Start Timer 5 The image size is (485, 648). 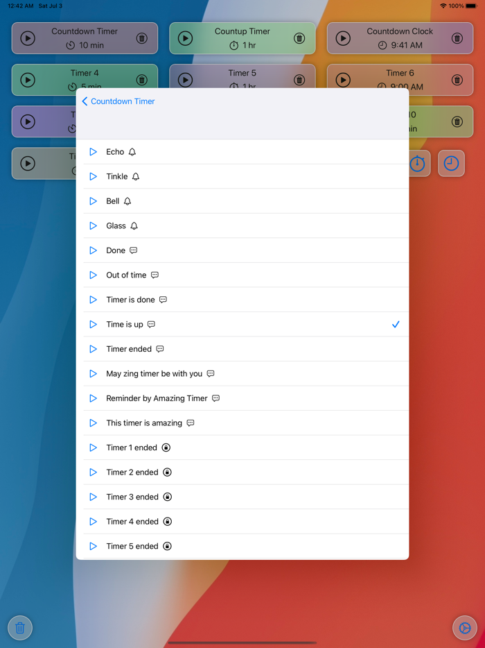(x=185, y=80)
